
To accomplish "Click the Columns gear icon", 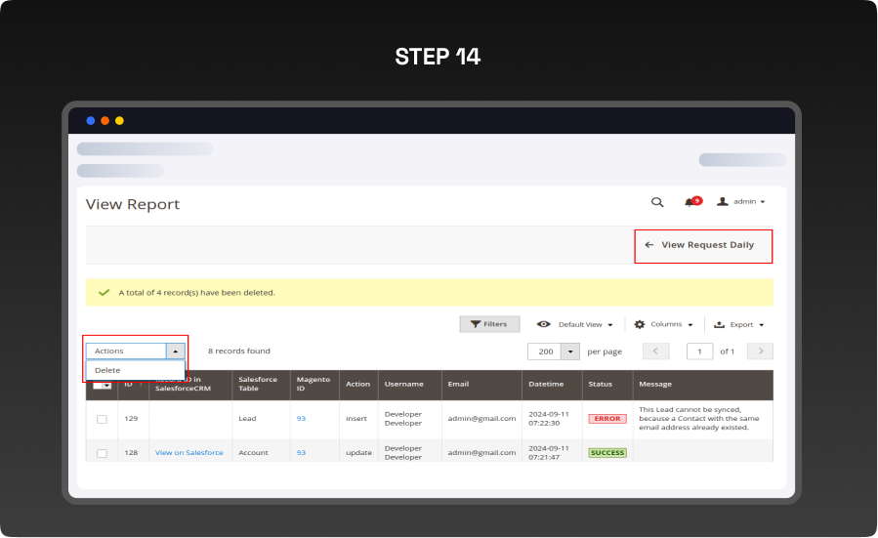I will pyautogui.click(x=640, y=324).
